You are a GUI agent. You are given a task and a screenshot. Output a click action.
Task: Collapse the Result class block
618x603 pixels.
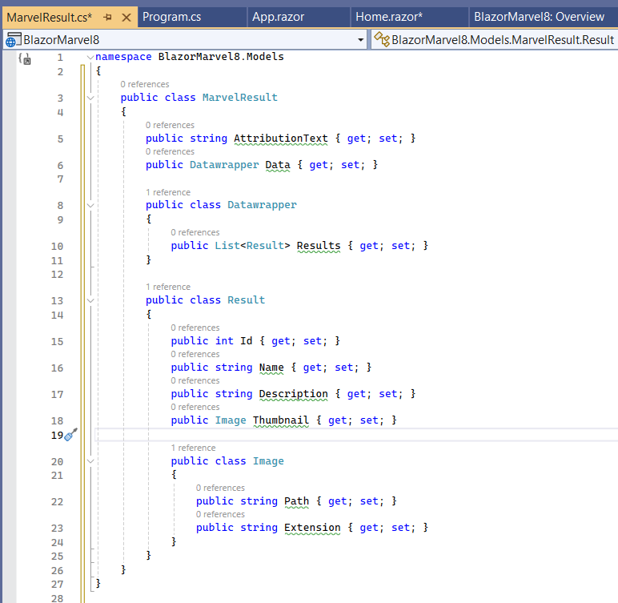90,300
